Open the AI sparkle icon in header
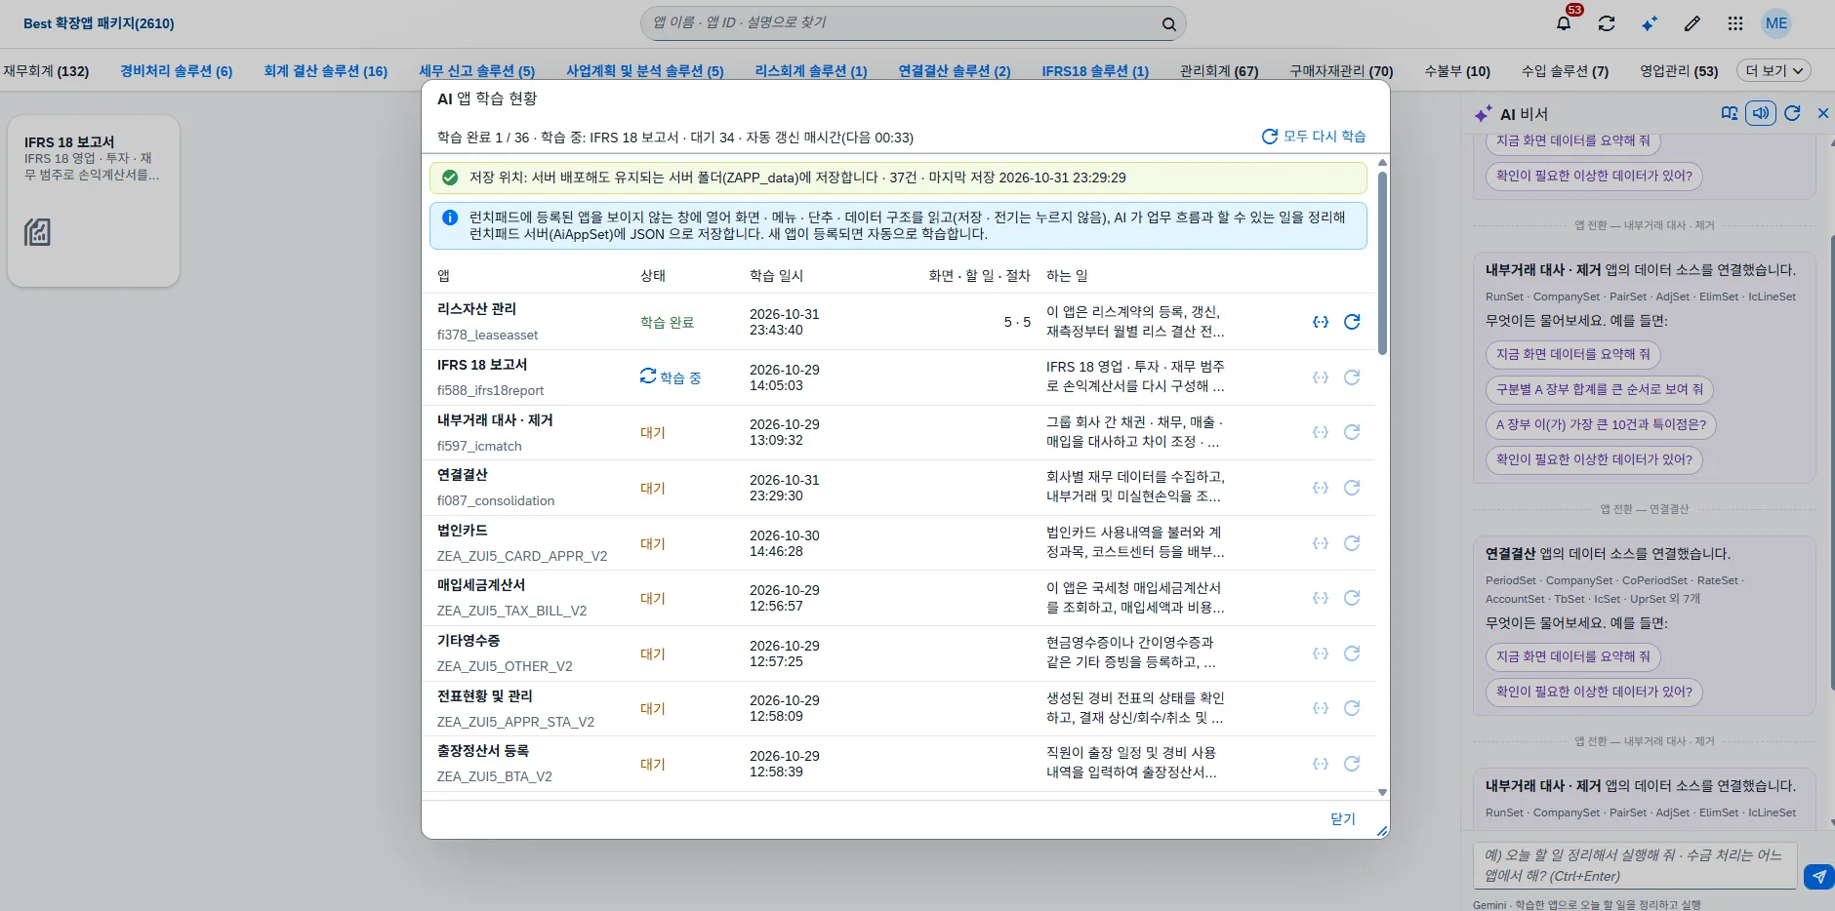This screenshot has height=911, width=1835. click(x=1650, y=23)
